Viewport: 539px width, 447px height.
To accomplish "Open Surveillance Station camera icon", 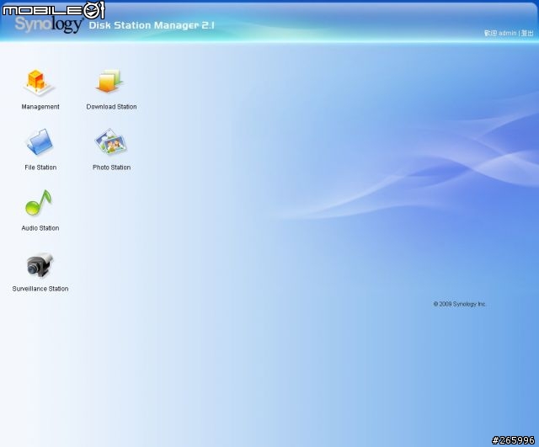I will click(x=40, y=265).
